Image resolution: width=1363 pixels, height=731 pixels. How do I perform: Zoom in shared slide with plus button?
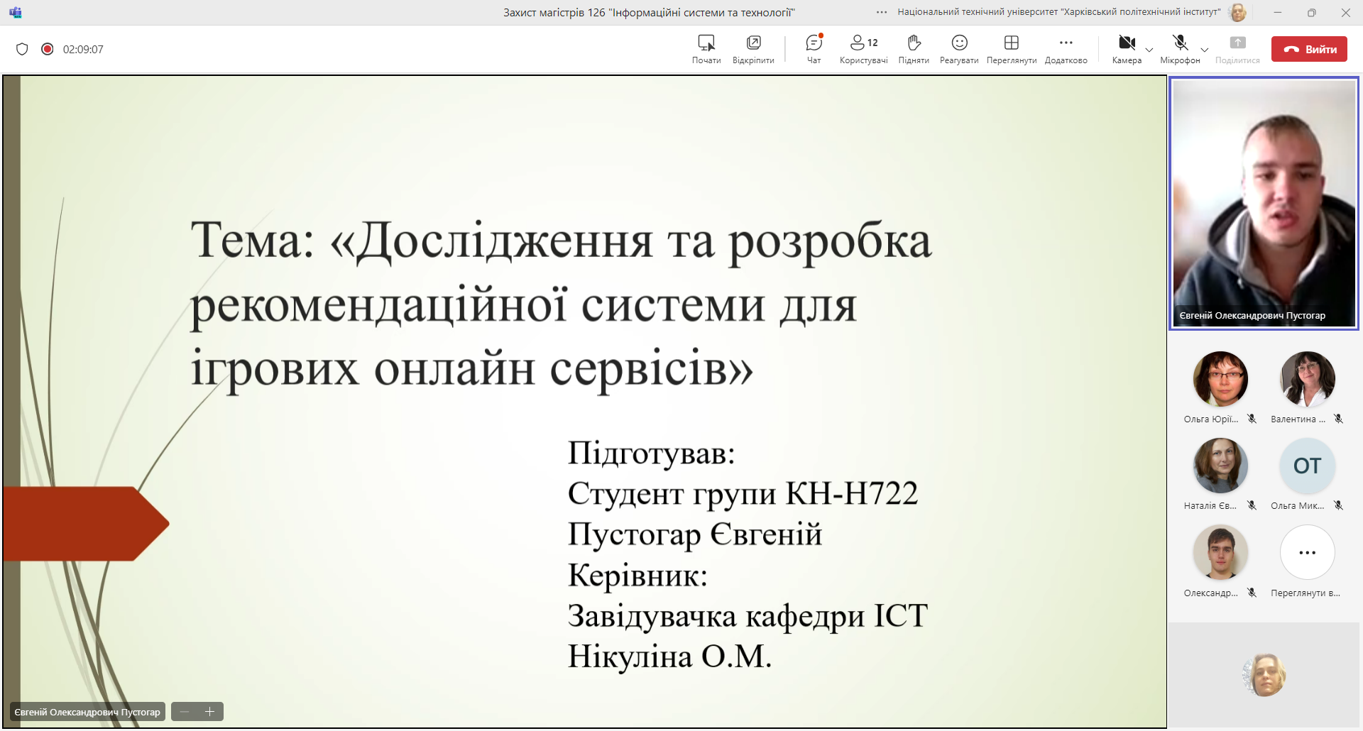(210, 711)
